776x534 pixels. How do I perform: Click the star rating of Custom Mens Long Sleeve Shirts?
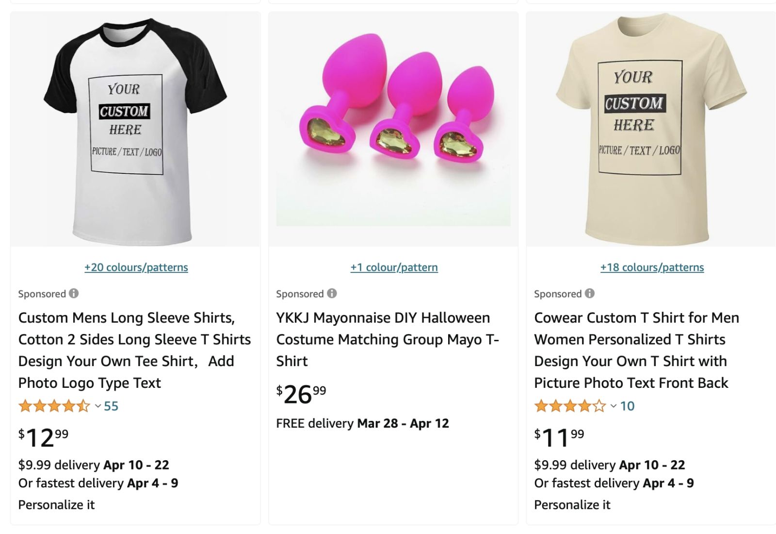[54, 406]
